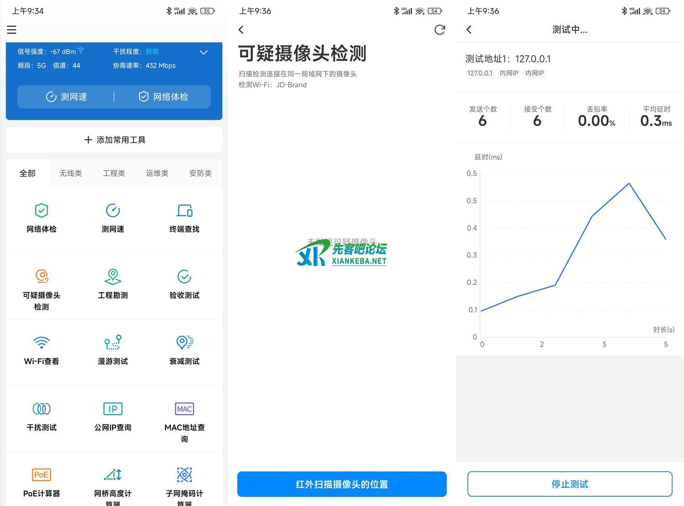Click the refresh icon on camera detection page
684x506 pixels.
coord(440,30)
